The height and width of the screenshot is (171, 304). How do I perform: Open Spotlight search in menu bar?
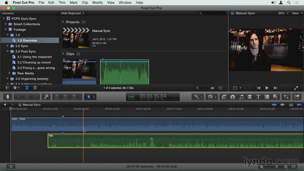point(289,2)
